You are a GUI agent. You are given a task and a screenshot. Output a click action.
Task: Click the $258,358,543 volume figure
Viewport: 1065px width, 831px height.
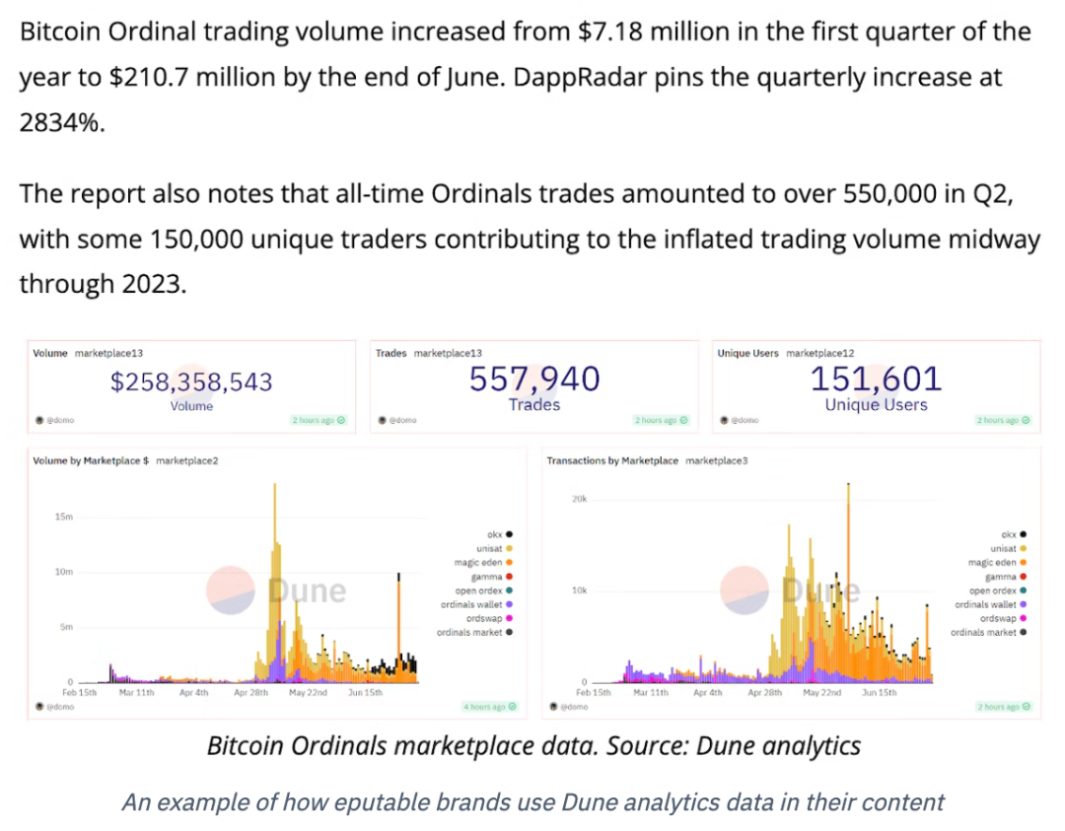point(191,382)
